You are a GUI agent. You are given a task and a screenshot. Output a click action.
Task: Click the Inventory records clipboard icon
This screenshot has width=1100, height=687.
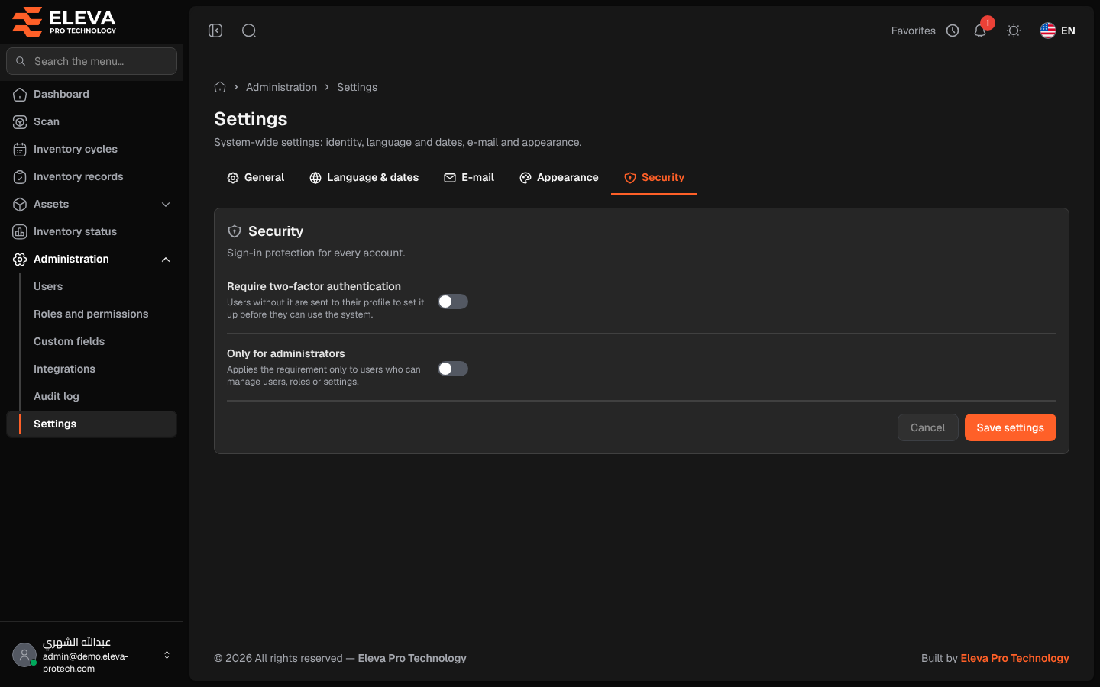(x=20, y=176)
